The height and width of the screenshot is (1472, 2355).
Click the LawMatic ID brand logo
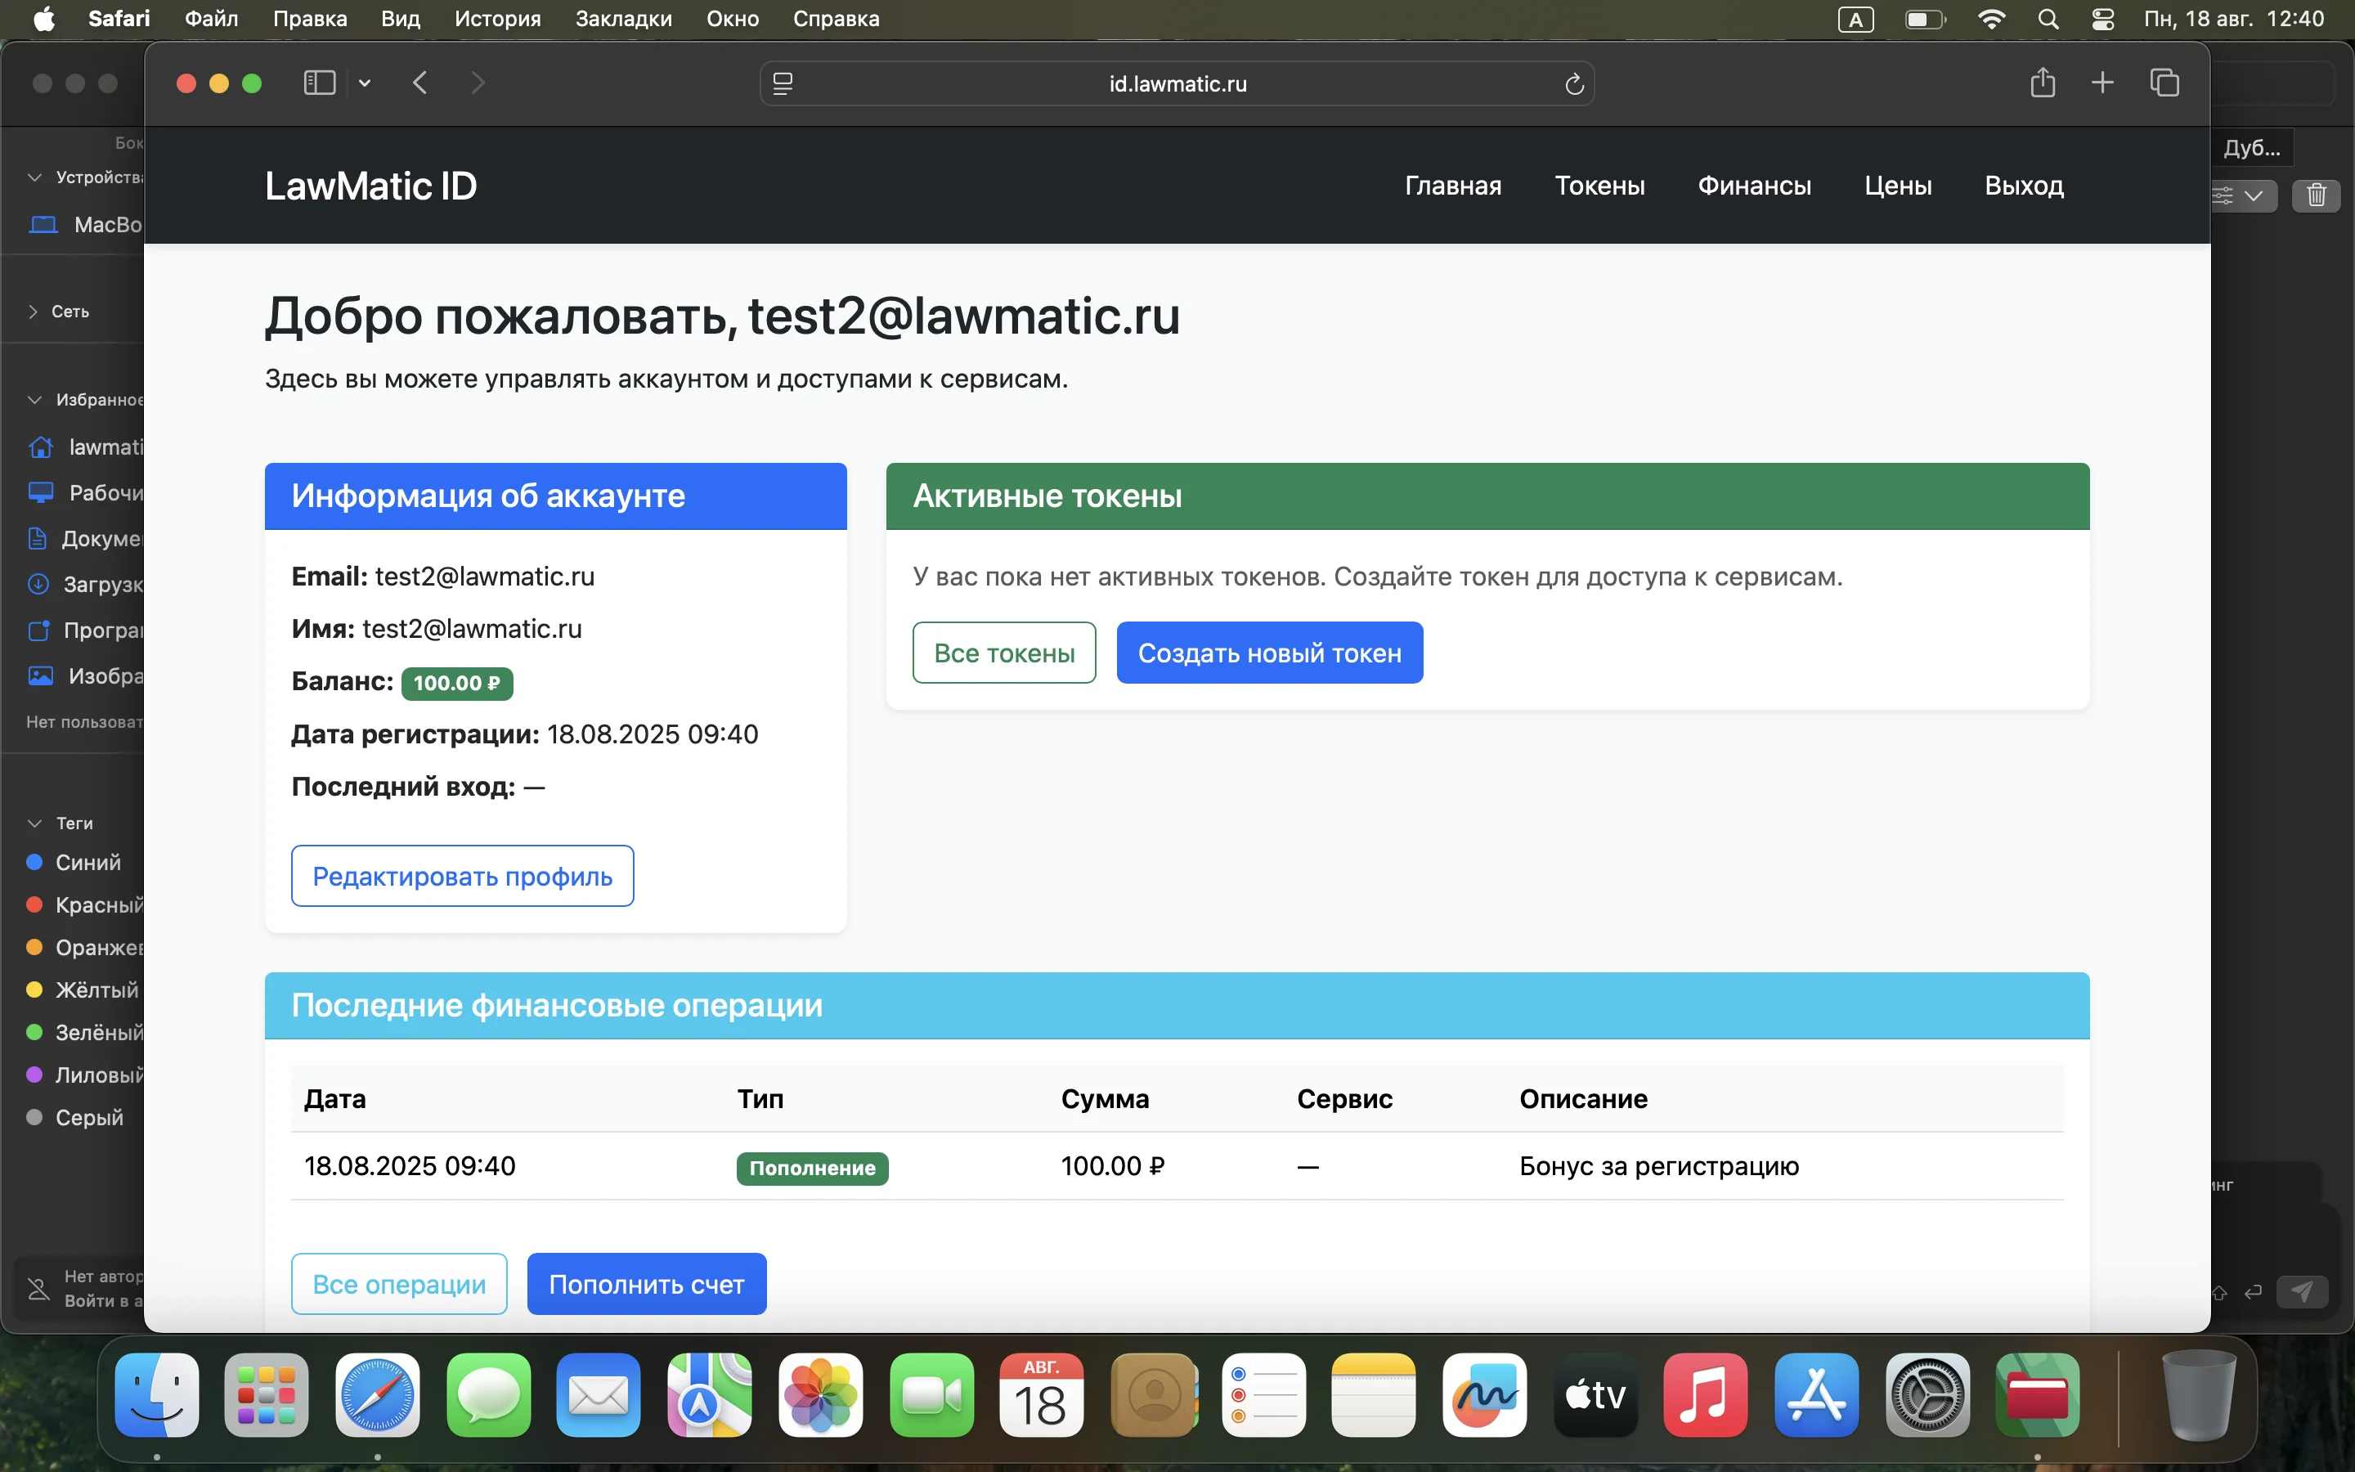370,186
